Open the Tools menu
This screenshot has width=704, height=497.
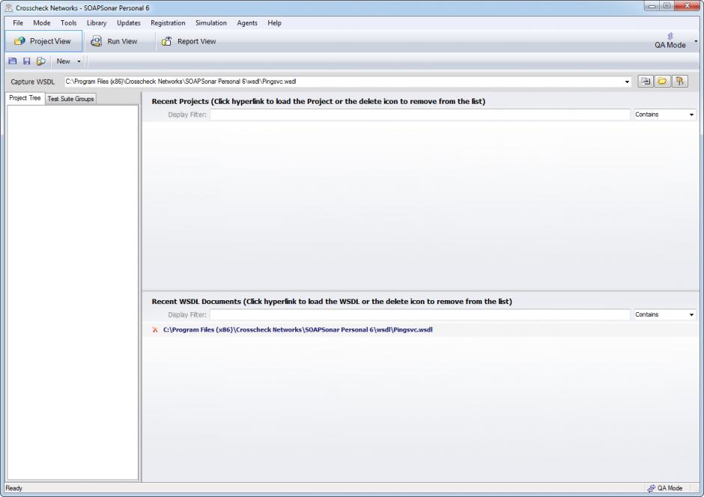click(69, 23)
